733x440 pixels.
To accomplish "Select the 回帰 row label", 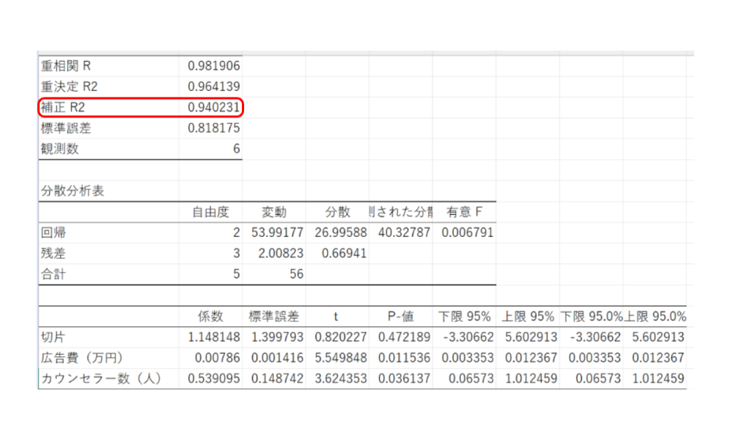I will [x=54, y=233].
